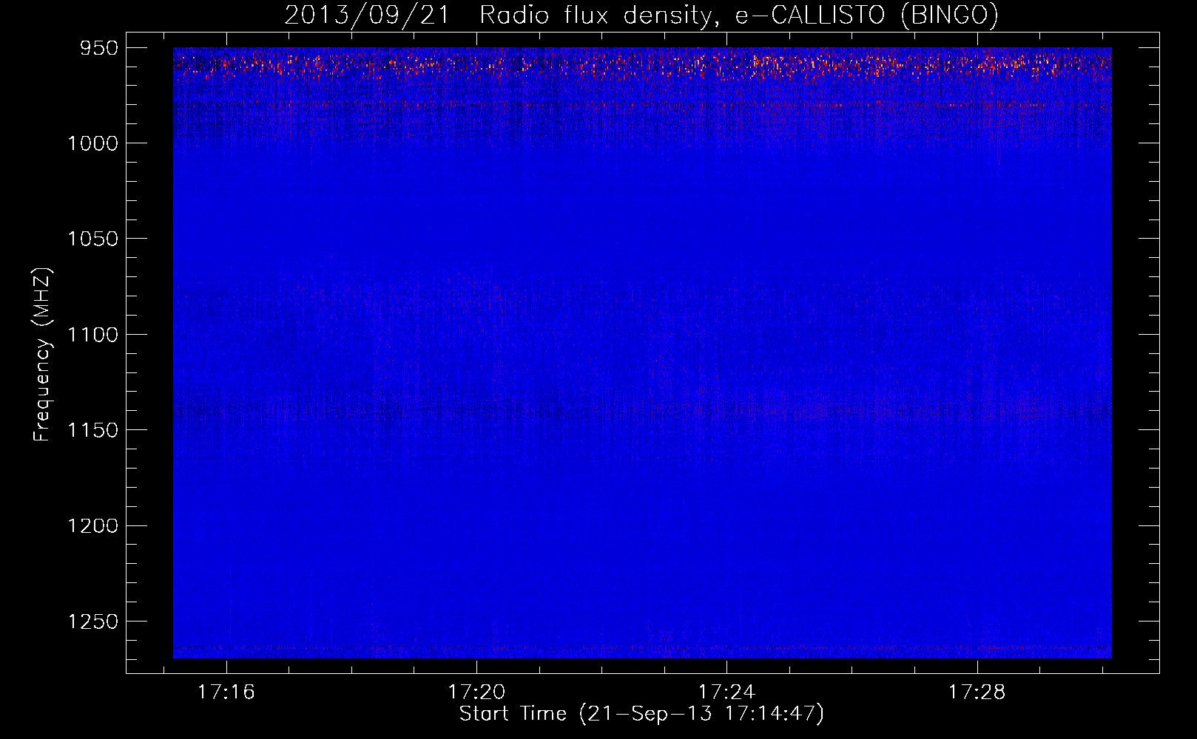Click the 'Start Time (21-Sep-13 17:14:47)' label

click(642, 714)
